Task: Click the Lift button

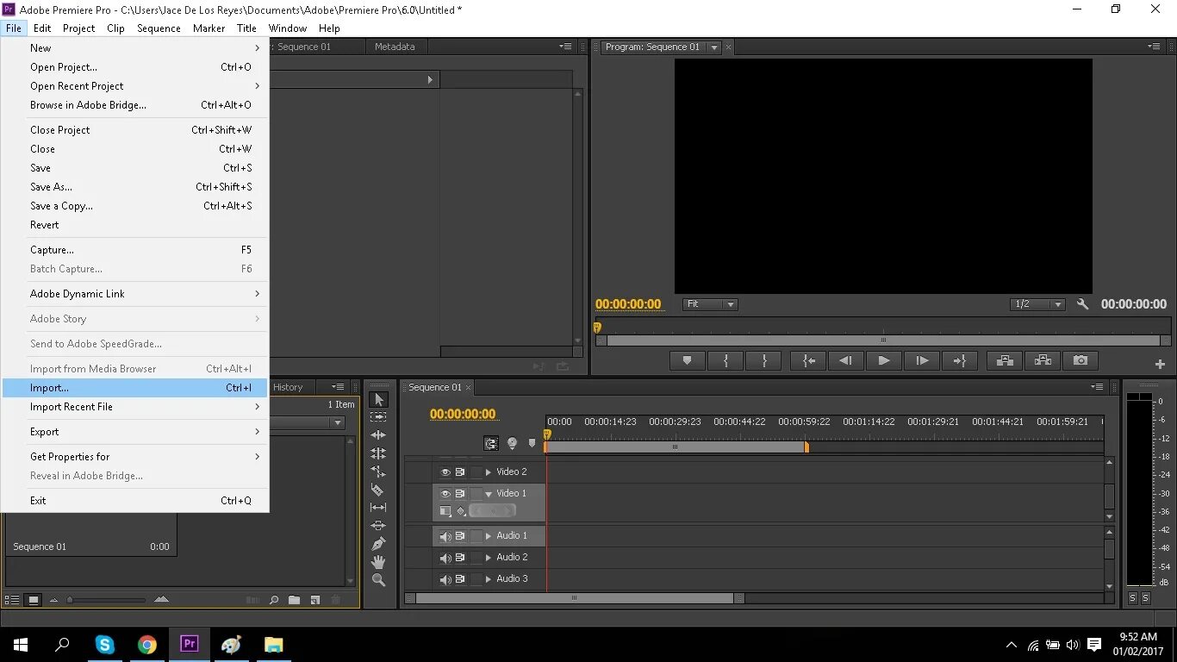Action: 1005,361
